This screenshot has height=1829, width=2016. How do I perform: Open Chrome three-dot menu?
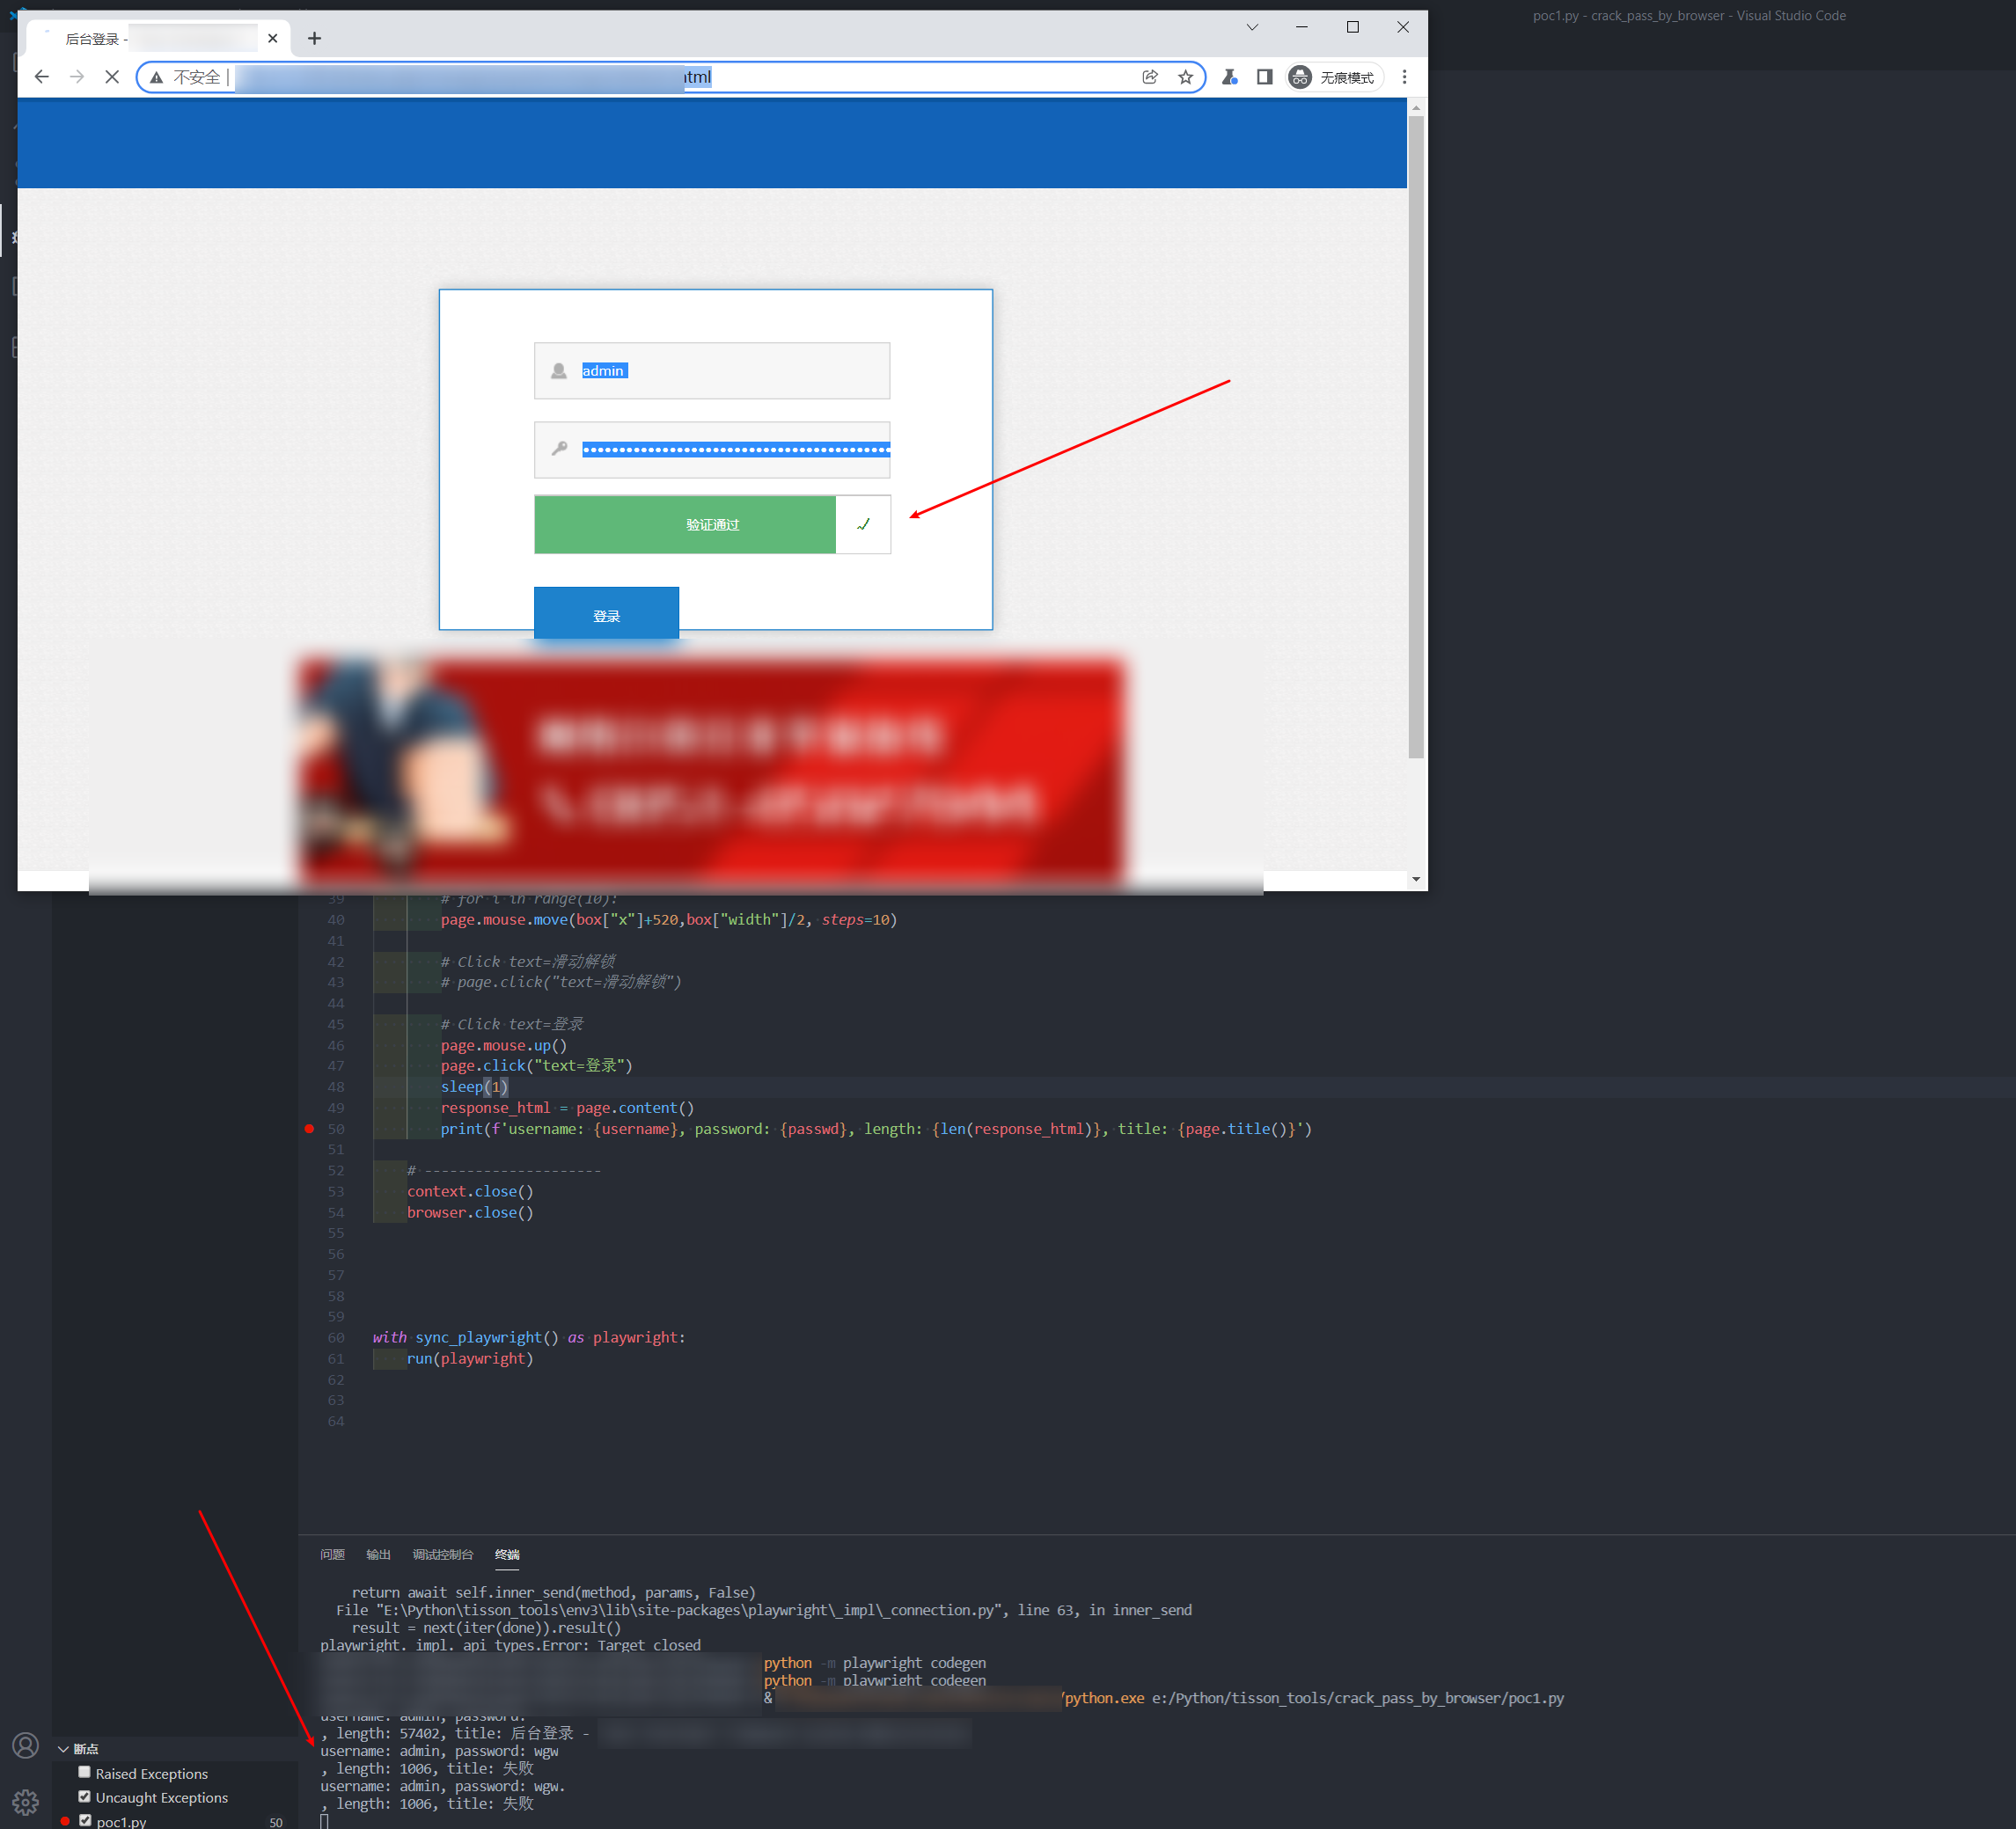pos(1404,77)
